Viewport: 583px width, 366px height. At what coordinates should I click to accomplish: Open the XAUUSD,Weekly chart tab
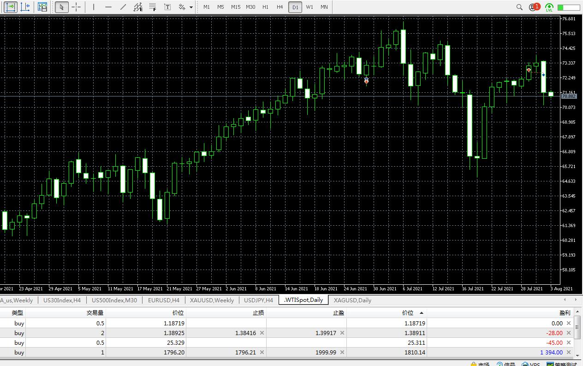pos(212,300)
